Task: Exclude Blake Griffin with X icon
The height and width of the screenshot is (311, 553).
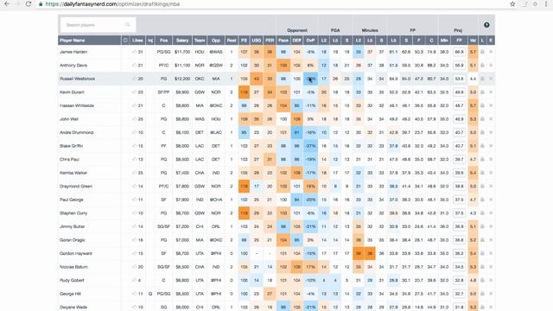Action: [491, 146]
